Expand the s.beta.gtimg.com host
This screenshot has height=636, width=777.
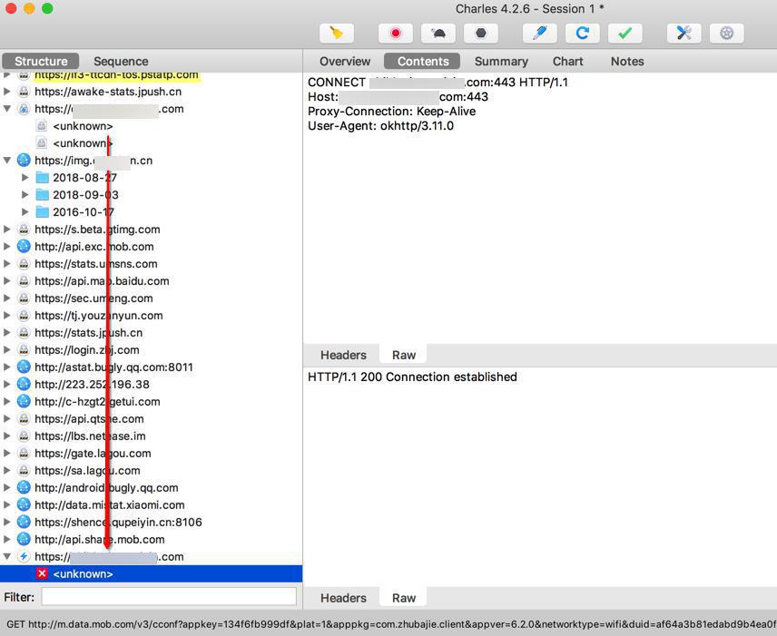click(x=7, y=230)
